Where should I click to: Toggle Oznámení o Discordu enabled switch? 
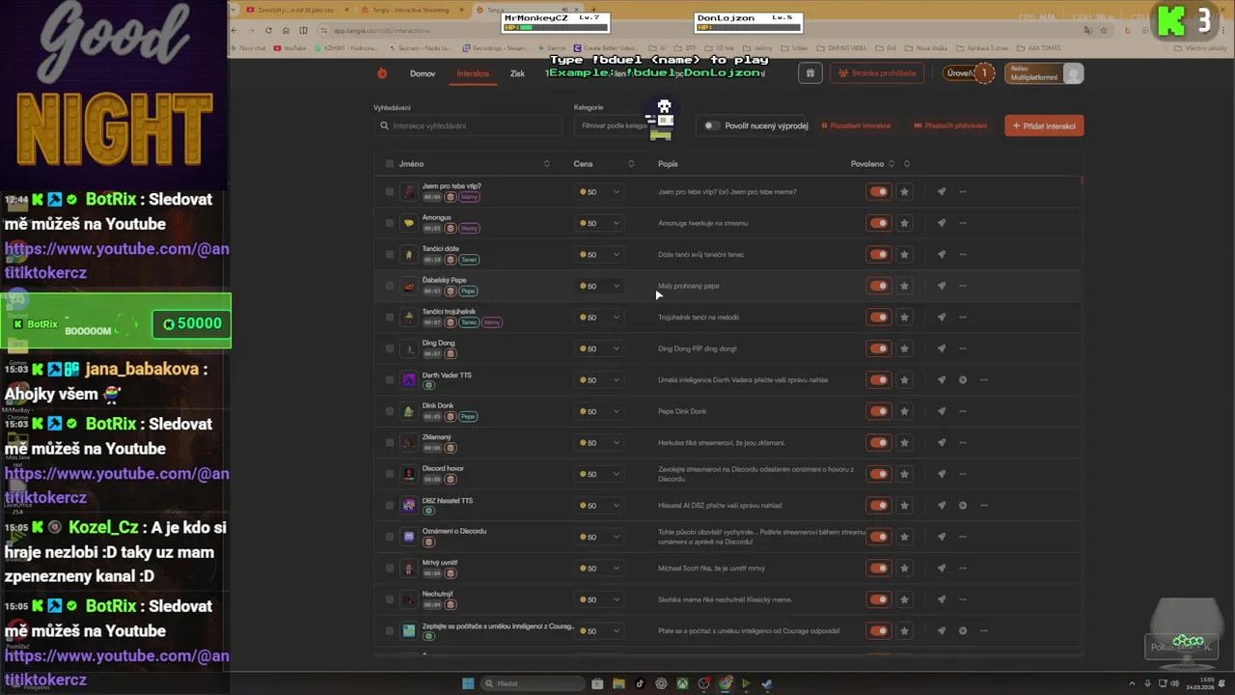(x=878, y=537)
